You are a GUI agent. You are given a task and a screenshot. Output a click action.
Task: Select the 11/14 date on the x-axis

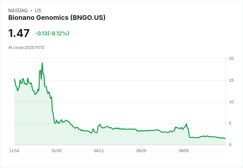14,151
